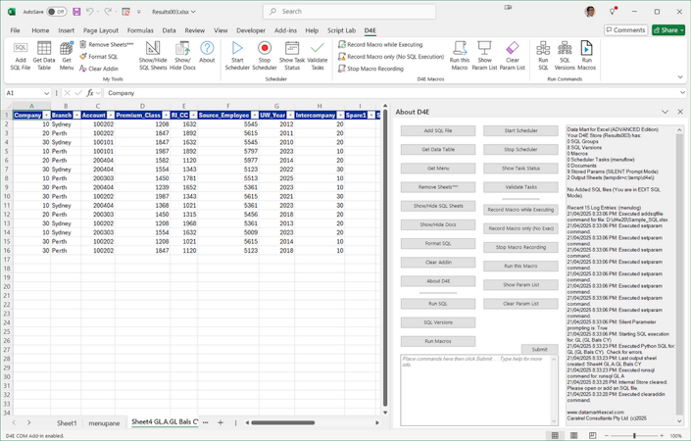
Task: Switch to the menupane worksheet tab
Action: click(x=104, y=423)
